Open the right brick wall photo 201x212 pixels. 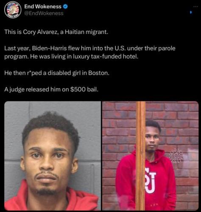click(x=150, y=156)
